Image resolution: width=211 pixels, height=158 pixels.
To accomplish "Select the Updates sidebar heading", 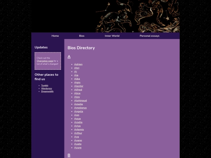I will [41, 48].
